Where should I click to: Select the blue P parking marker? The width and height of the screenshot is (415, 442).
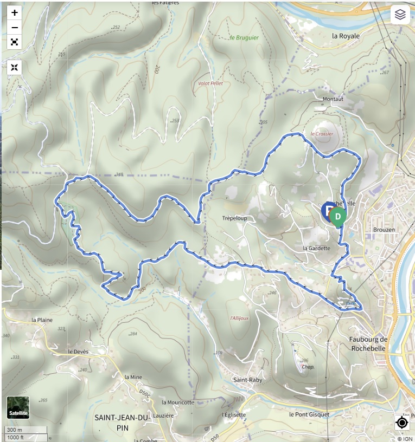[x=327, y=211]
